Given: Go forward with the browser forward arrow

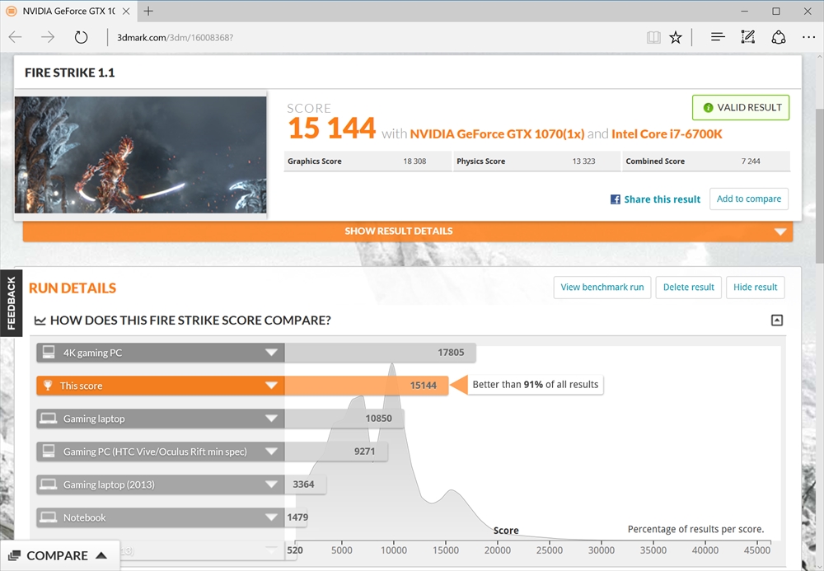Looking at the screenshot, I should [48, 37].
